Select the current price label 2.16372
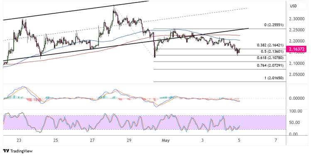This screenshot has width=311, height=156. tap(297, 49)
